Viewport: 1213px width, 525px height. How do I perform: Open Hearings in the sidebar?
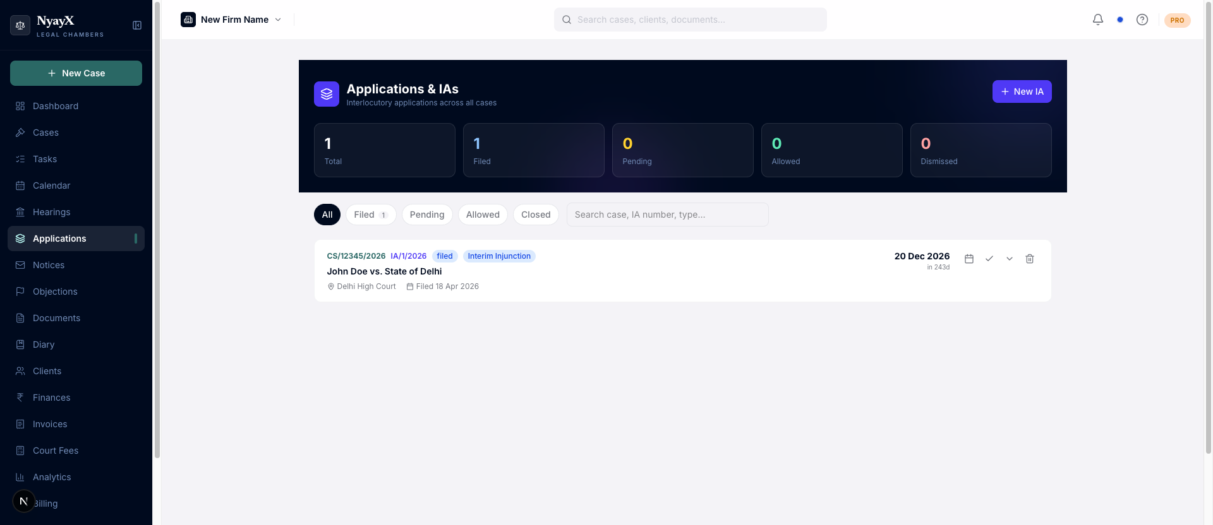(x=52, y=212)
